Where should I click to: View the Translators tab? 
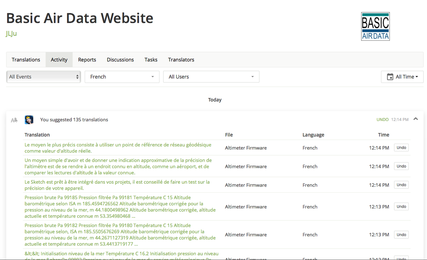point(181,60)
